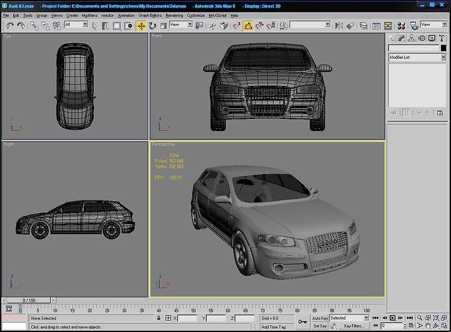The height and width of the screenshot is (332, 451).
Task: Activate the Select and Move tool
Action: 141,26
